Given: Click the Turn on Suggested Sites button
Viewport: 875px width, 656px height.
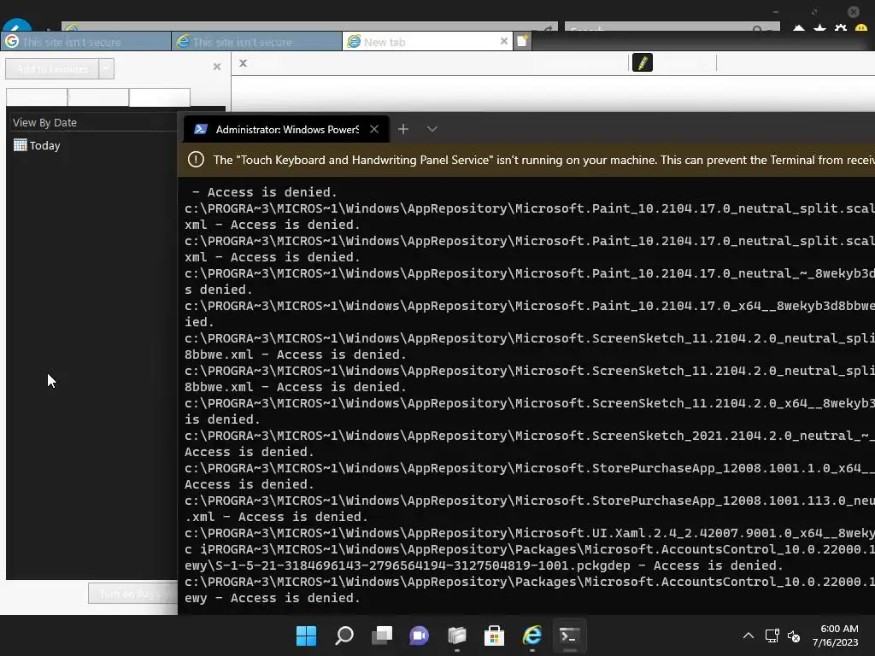Looking at the screenshot, I should pyautogui.click(x=132, y=594).
